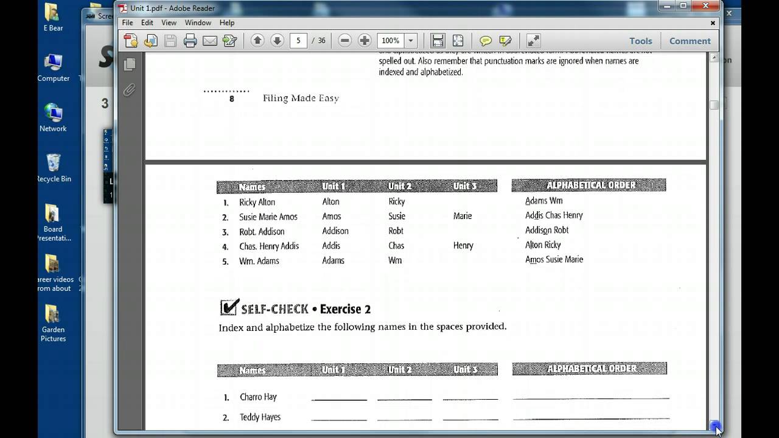
Task: Open the Edit menu
Action: point(147,23)
